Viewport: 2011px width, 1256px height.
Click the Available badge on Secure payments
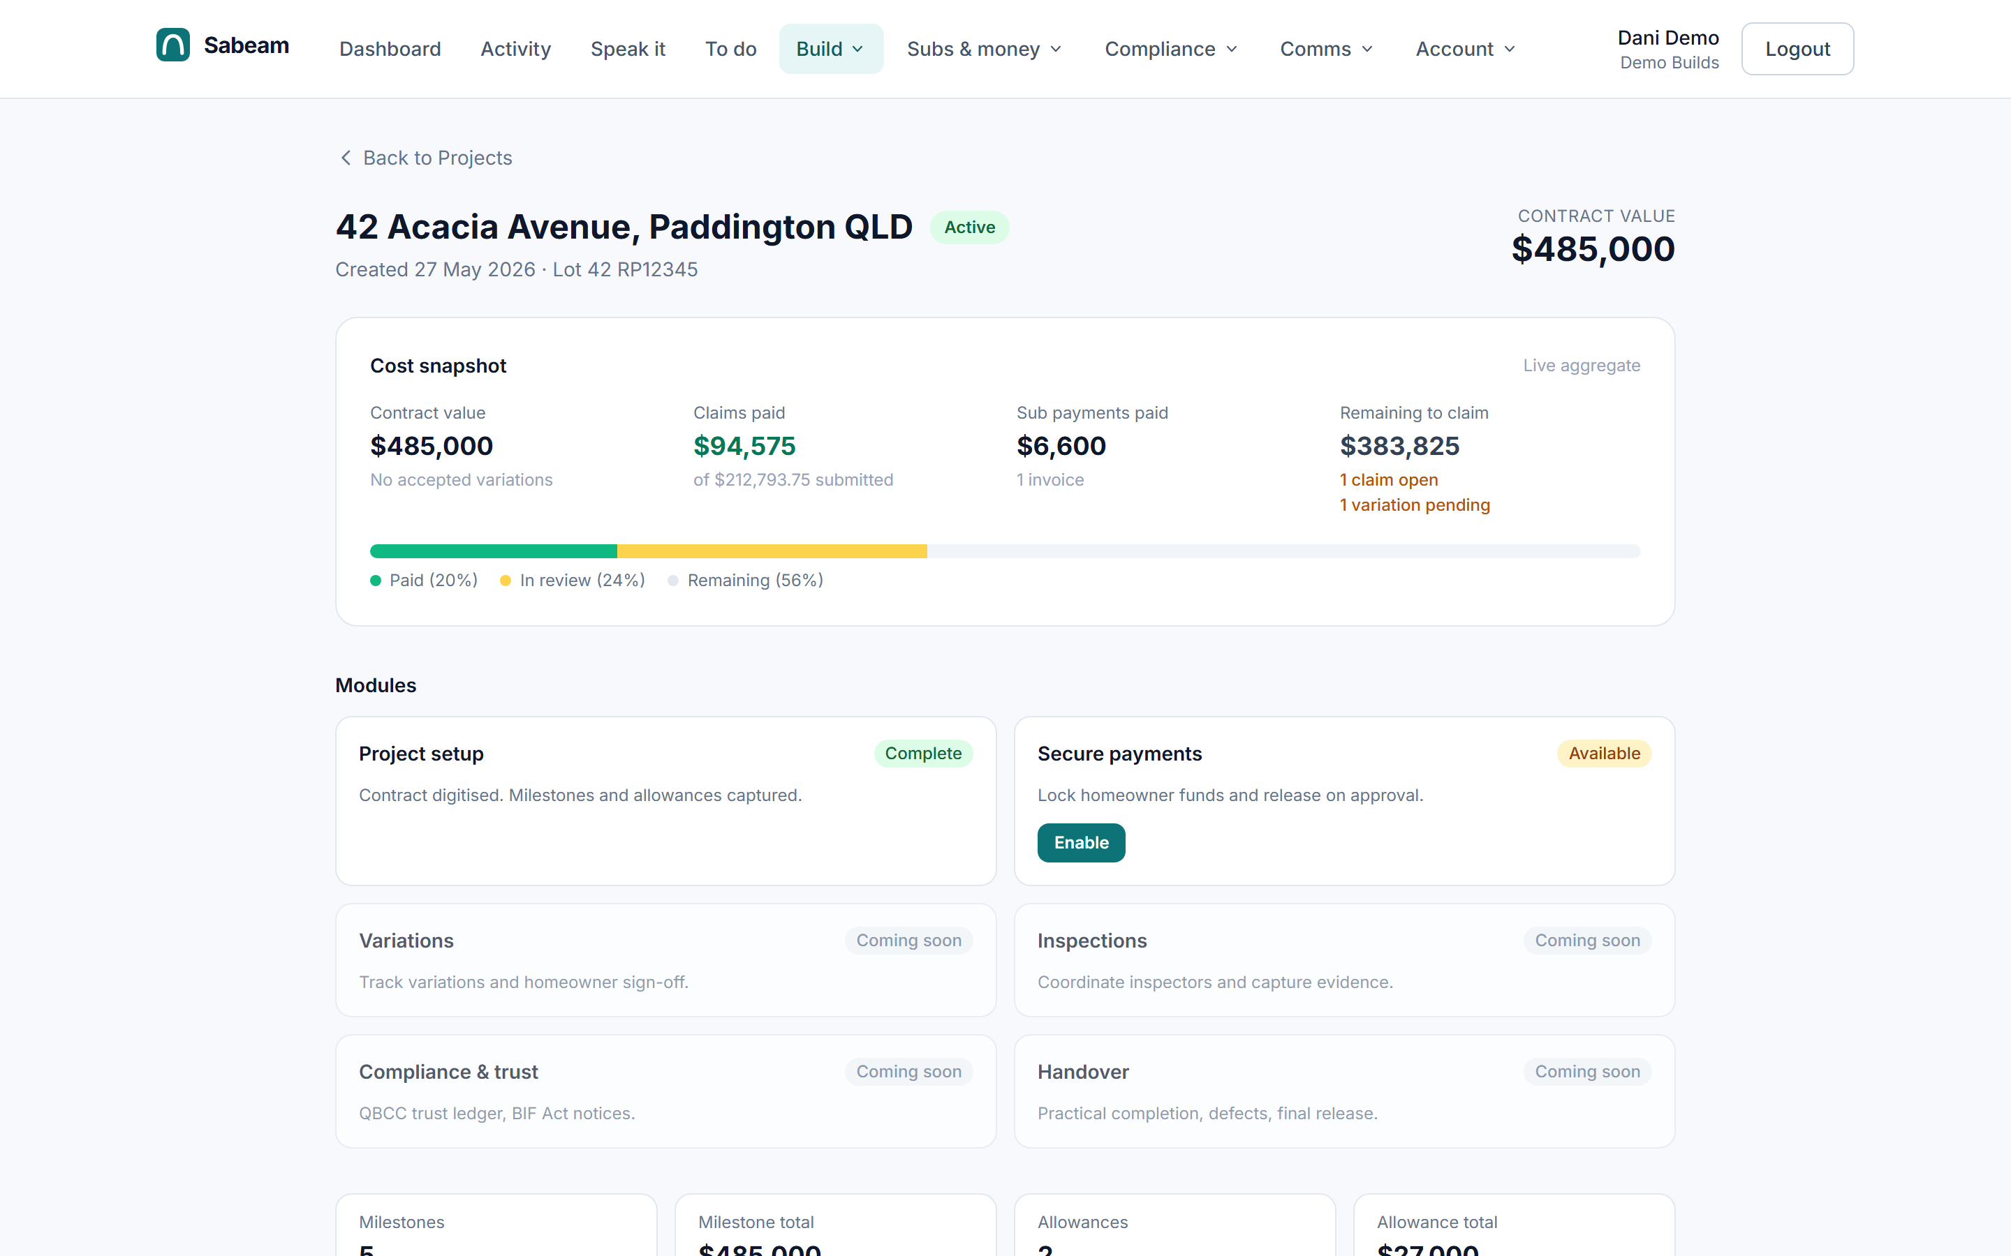point(1604,754)
